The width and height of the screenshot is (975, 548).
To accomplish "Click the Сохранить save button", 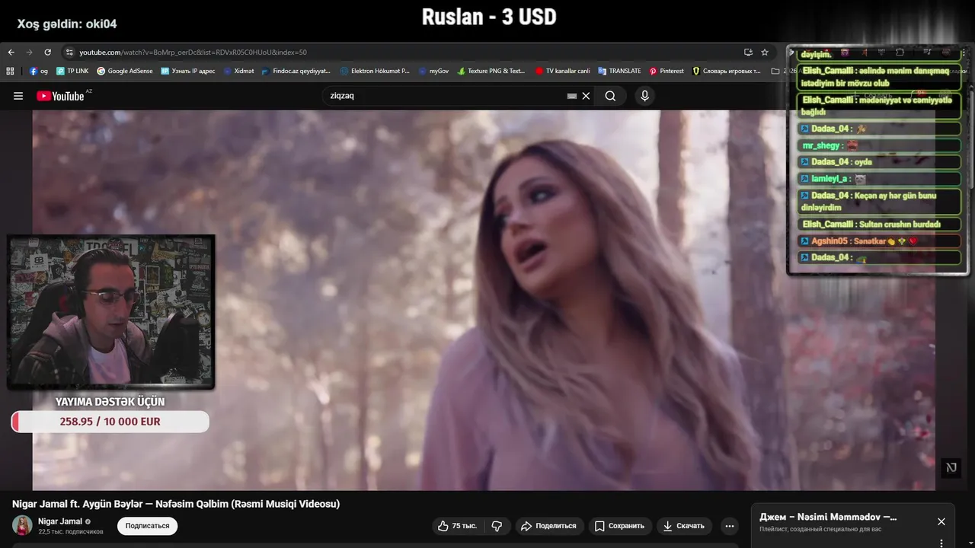I will tap(620, 526).
